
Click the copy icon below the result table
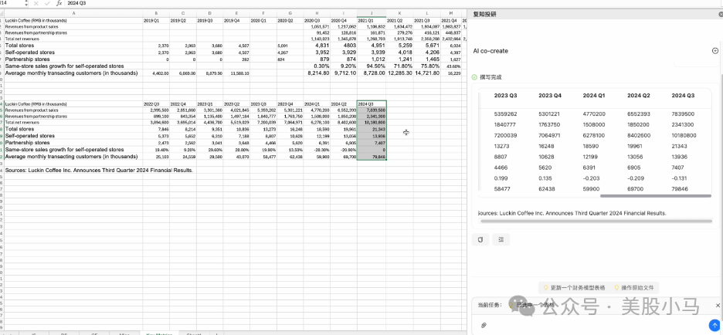point(480,239)
